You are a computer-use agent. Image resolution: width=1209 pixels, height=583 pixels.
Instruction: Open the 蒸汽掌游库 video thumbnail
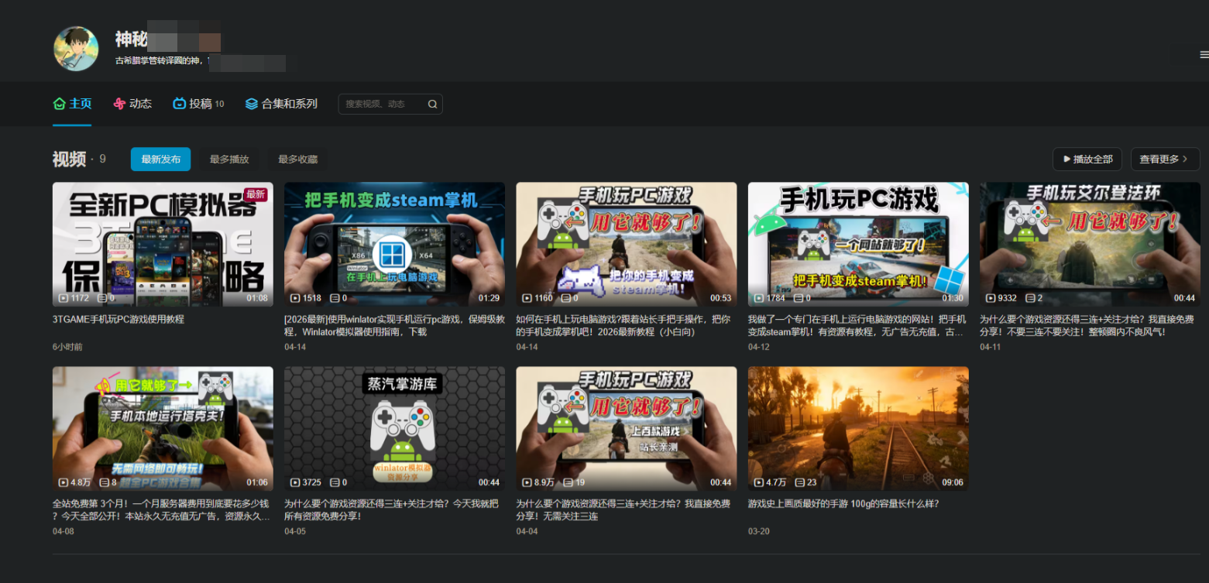(x=394, y=428)
